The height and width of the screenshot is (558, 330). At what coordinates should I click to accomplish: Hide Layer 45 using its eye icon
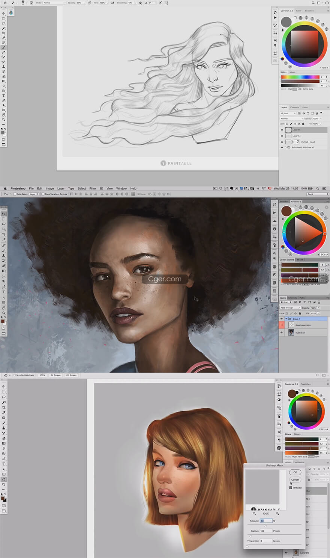[x=282, y=130]
